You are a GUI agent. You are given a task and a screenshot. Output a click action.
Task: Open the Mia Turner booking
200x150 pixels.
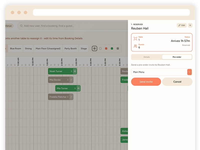click(x=68, y=88)
